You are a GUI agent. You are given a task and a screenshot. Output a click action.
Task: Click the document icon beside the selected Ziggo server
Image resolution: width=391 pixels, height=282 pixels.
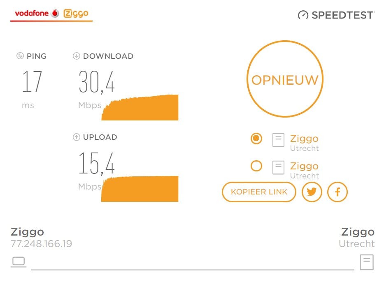coord(278,140)
